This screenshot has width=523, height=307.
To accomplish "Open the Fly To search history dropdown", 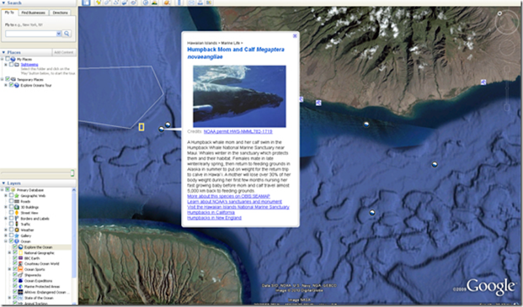I will (x=59, y=34).
